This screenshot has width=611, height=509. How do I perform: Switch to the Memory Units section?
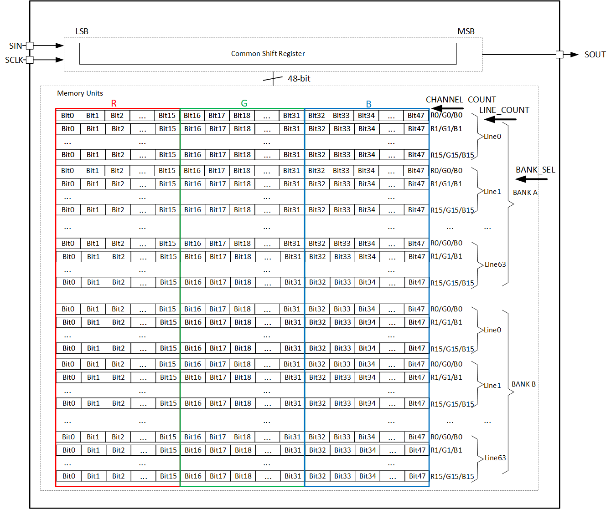pyautogui.click(x=80, y=93)
